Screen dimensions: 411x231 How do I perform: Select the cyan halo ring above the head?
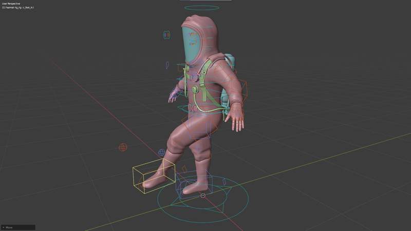tap(201, 8)
